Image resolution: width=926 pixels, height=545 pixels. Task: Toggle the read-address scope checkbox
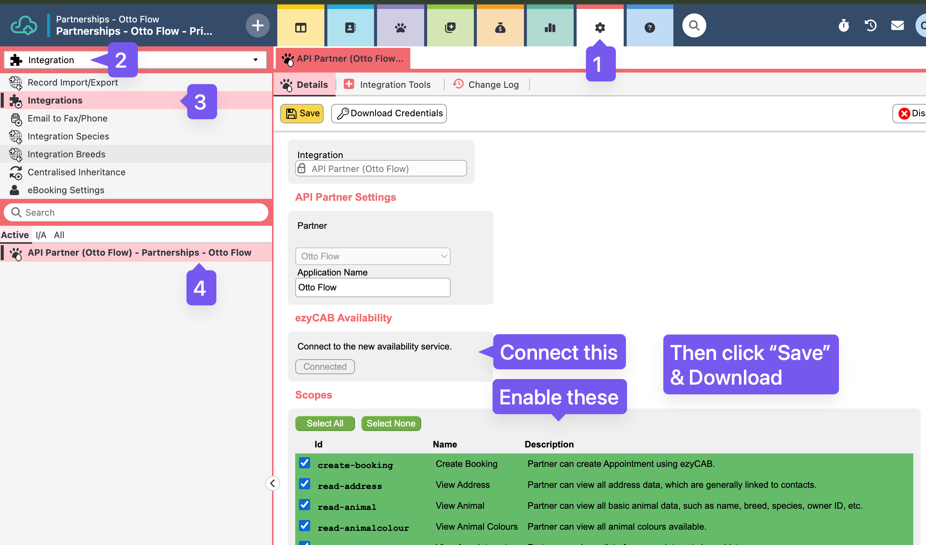[305, 484]
